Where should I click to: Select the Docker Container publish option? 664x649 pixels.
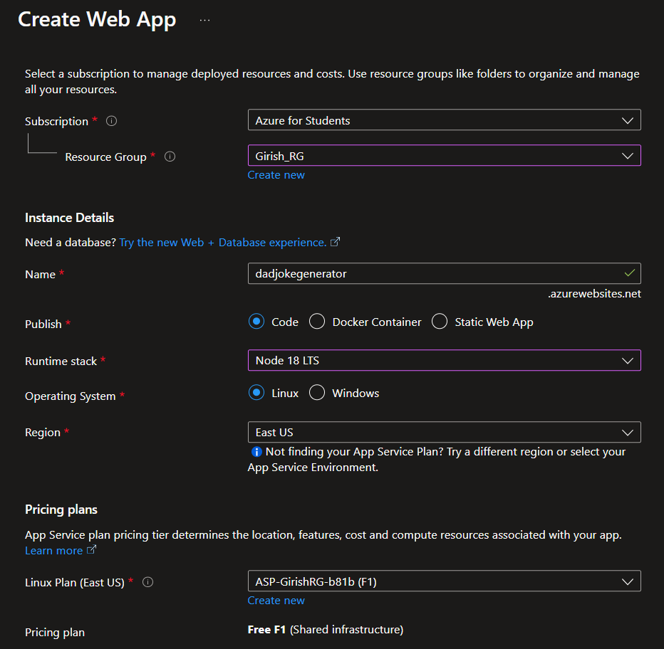pyautogui.click(x=317, y=322)
